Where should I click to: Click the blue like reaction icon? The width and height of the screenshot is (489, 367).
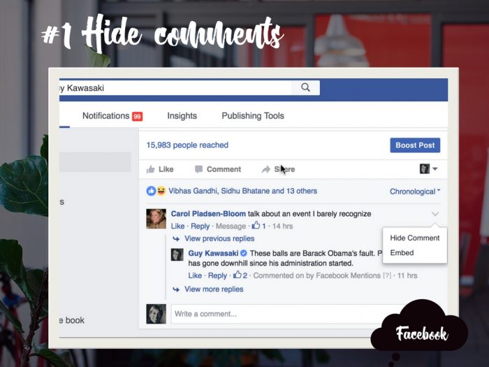[x=152, y=191]
